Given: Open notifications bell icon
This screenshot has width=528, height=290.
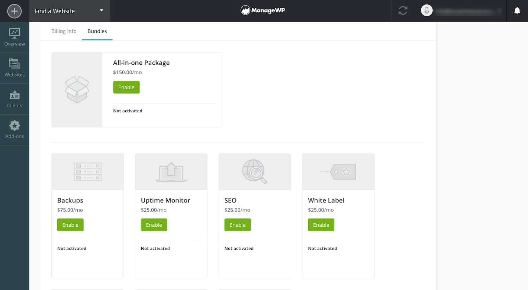Looking at the screenshot, I should click(517, 11).
